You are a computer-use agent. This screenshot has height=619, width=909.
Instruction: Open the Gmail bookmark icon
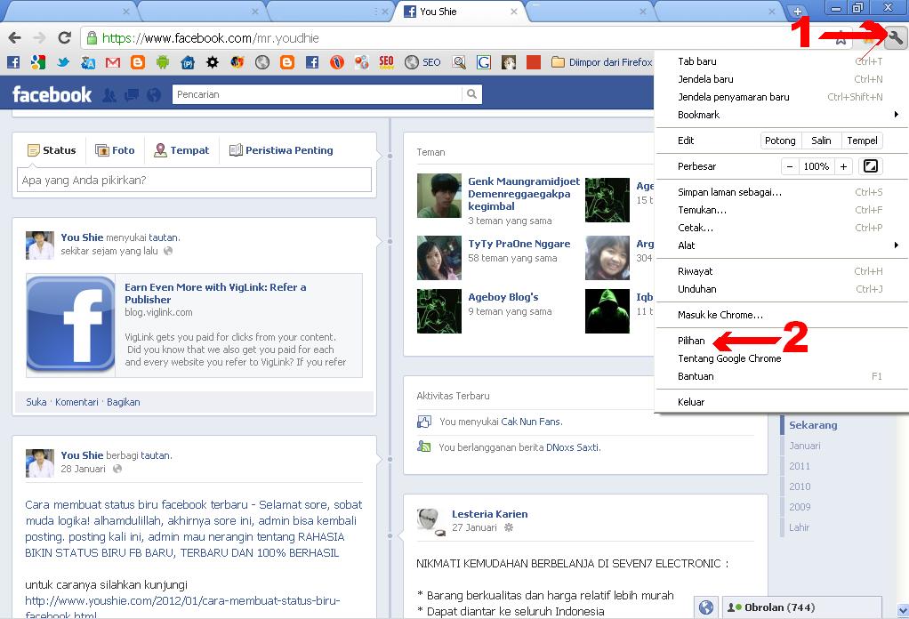(x=113, y=62)
